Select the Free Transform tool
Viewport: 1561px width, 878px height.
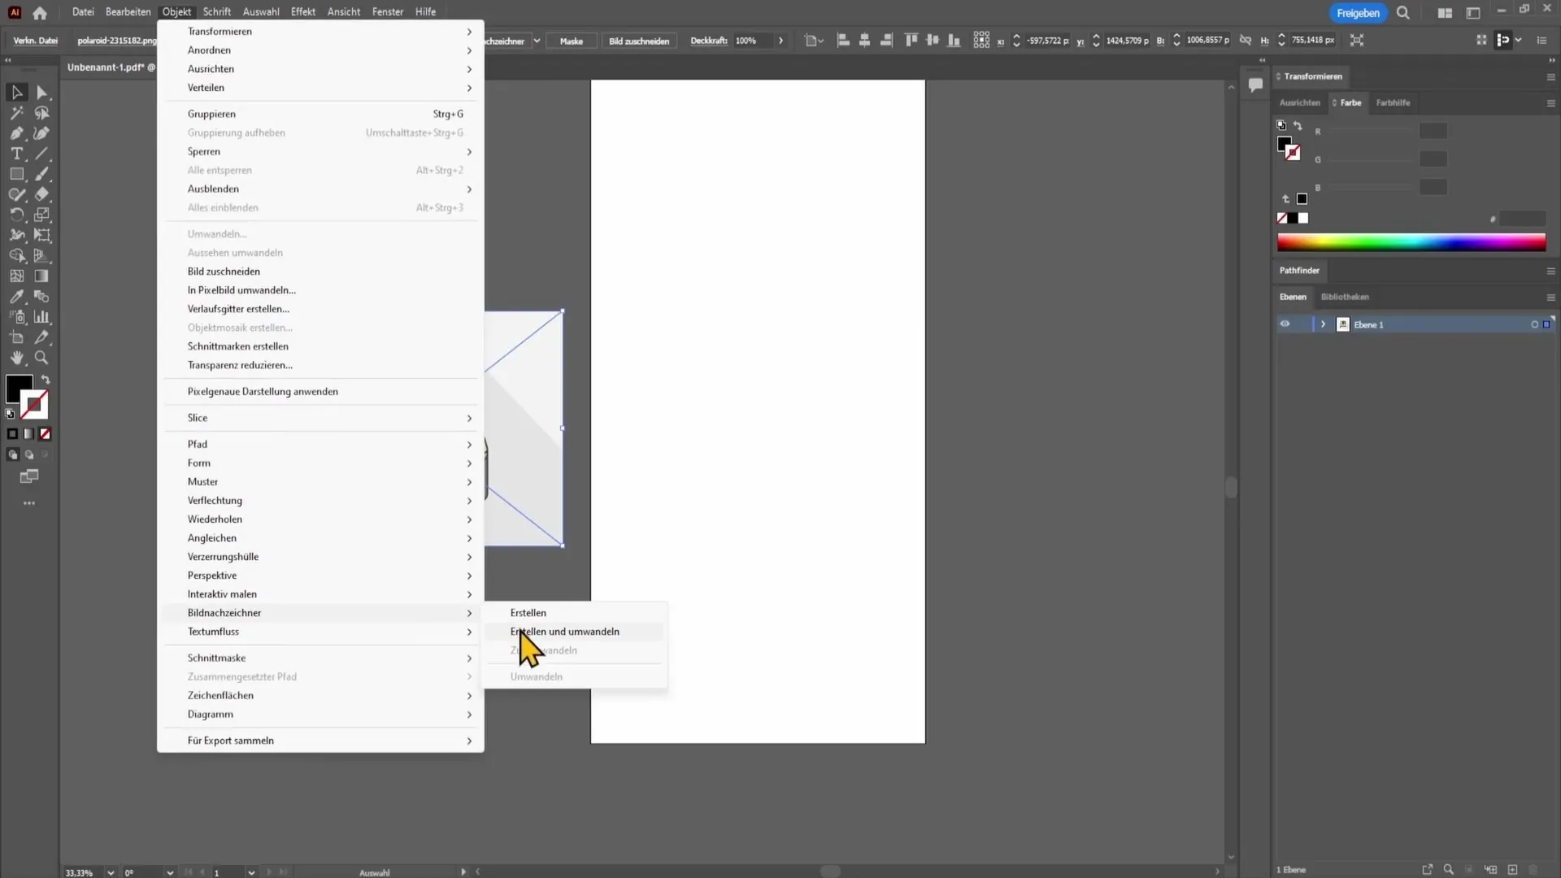(42, 235)
